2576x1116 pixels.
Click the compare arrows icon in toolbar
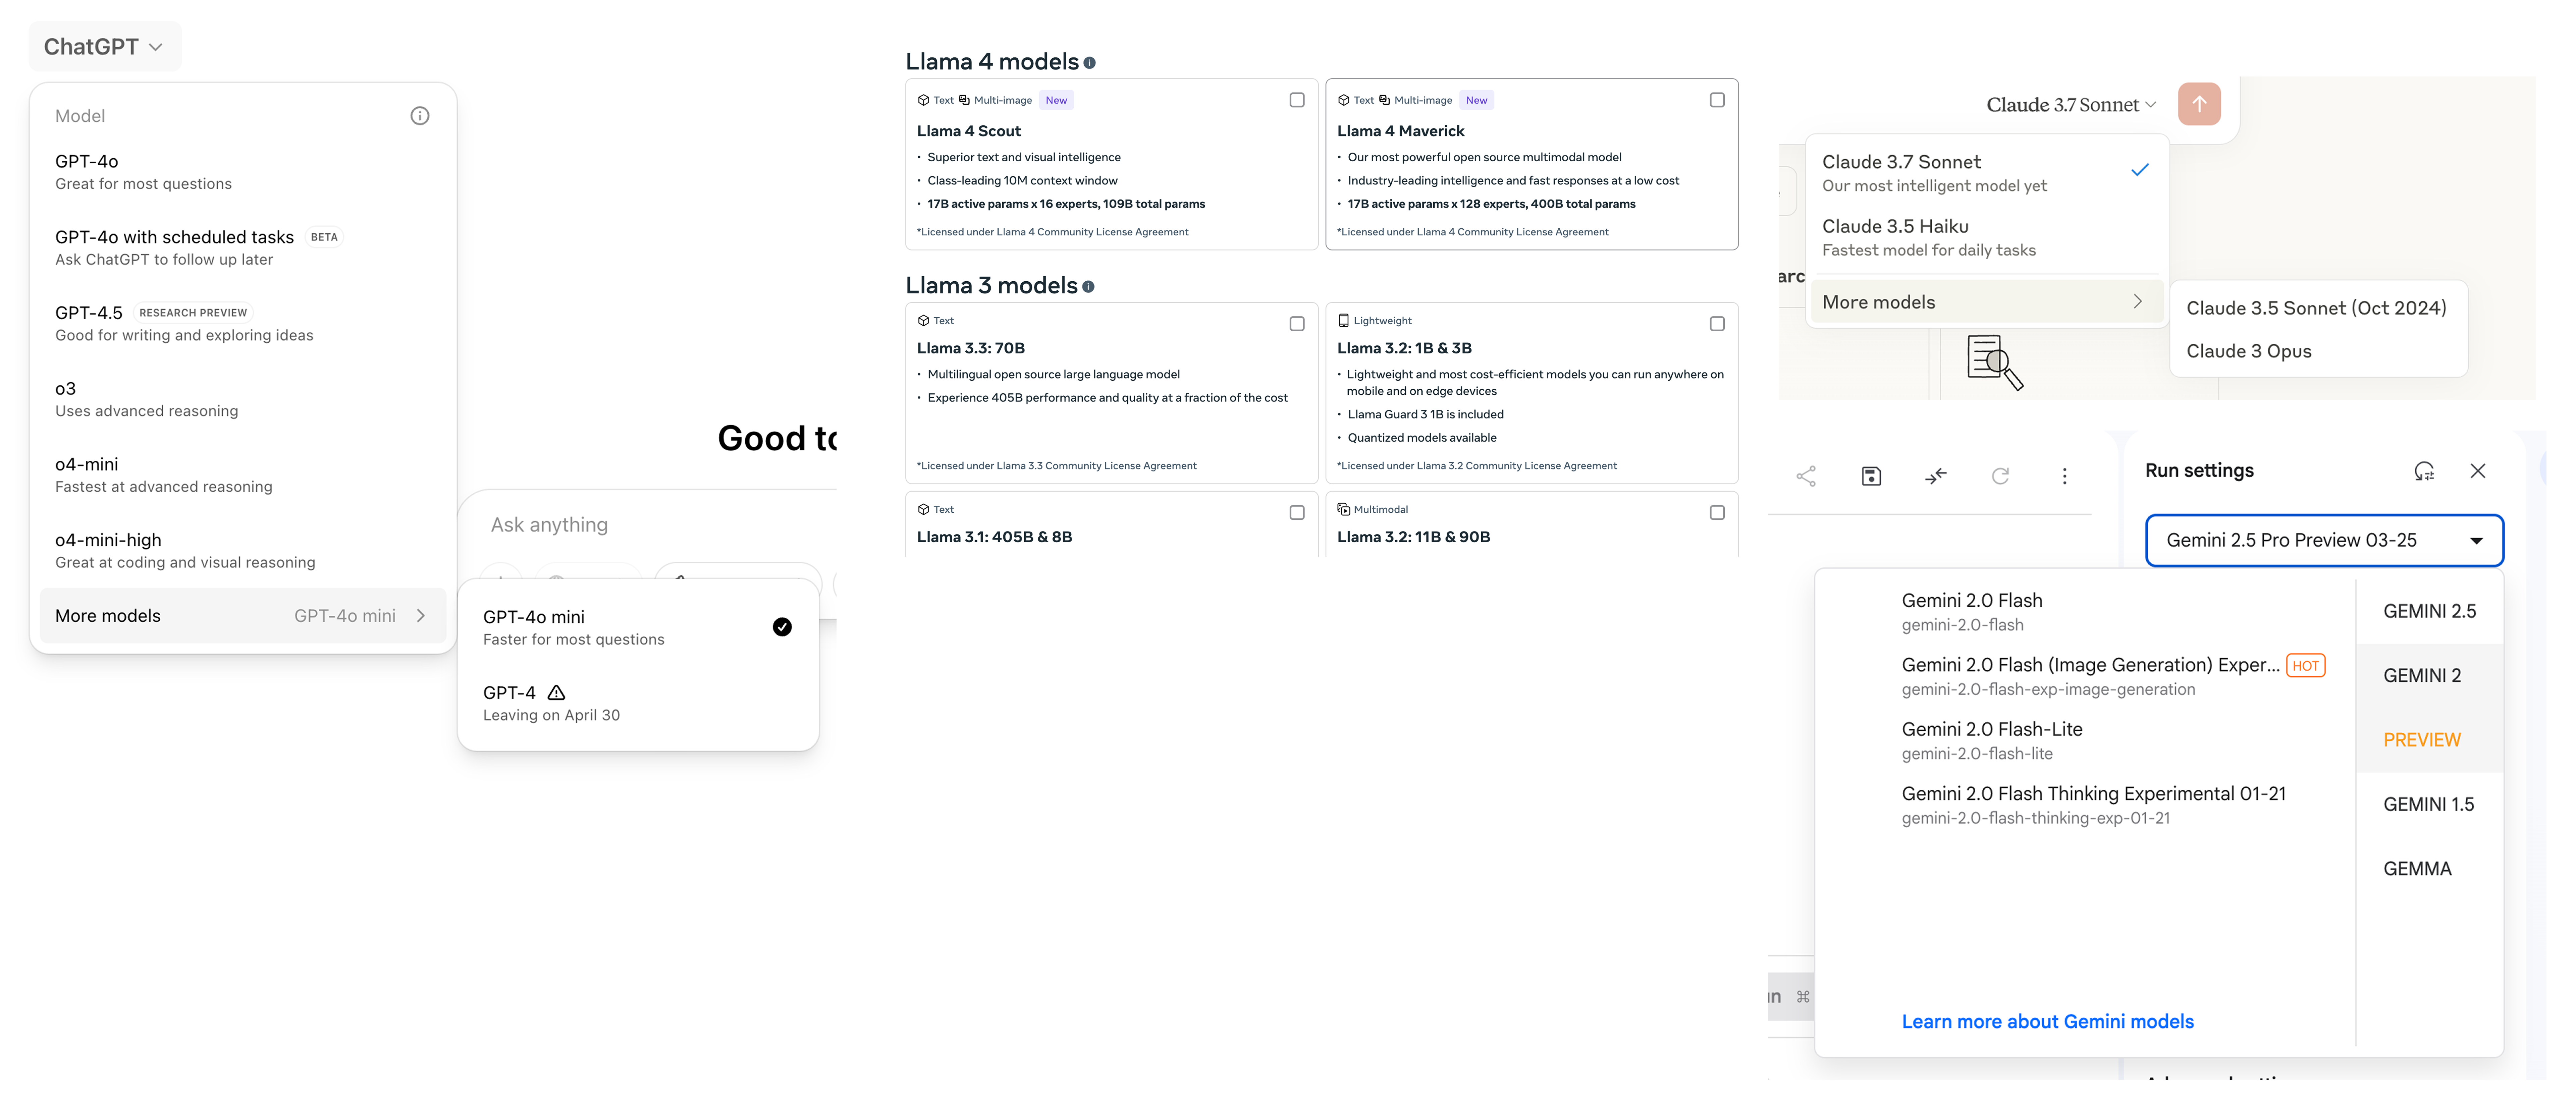pos(1936,476)
